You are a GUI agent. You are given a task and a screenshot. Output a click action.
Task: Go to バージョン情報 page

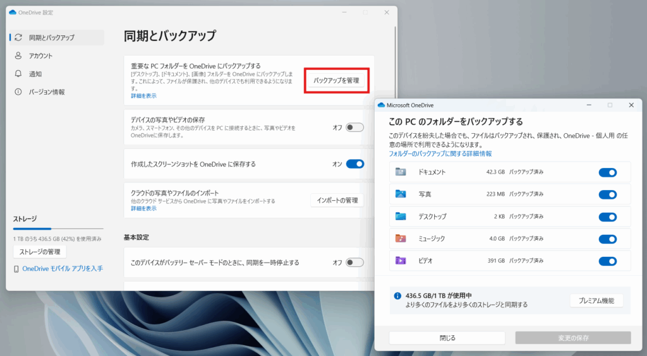(x=46, y=92)
